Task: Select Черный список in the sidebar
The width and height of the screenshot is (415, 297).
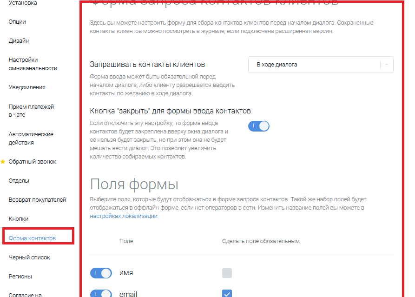Action: 29,257
